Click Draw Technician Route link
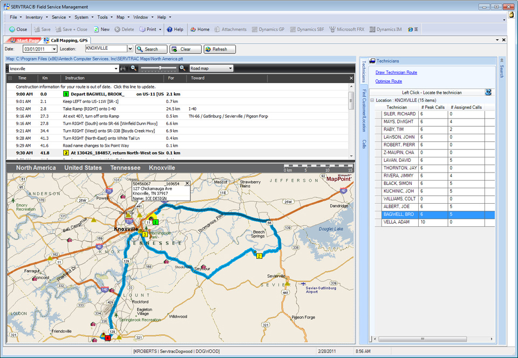Screen dimensions: 518x358 click(x=396, y=72)
